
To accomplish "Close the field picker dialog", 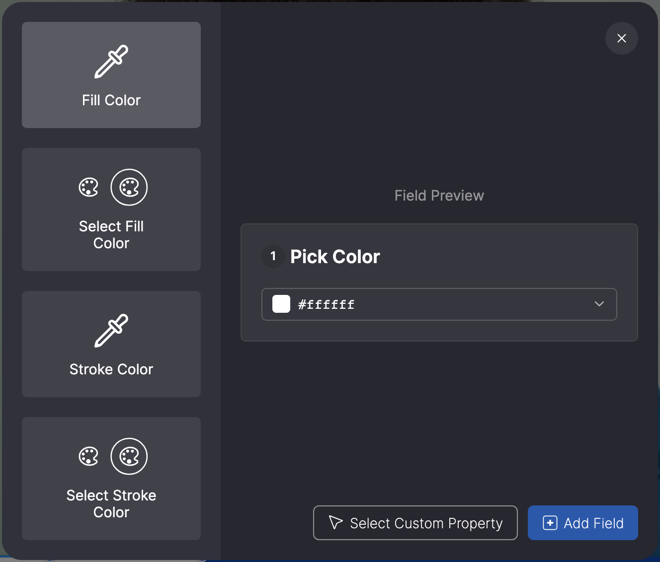I will (x=622, y=38).
